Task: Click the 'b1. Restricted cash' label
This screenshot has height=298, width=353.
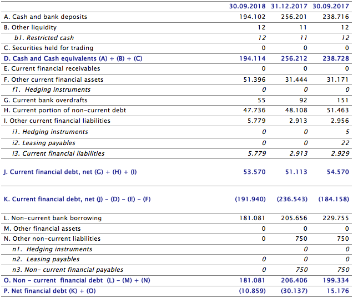Action: 44,38
